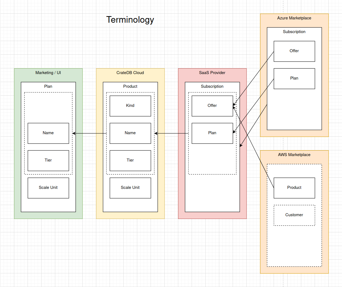Click the AWS Marketplace container header
The image size is (342, 287).
[294, 155]
